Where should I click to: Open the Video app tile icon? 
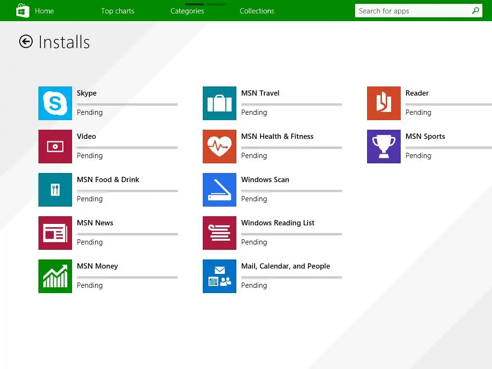(x=55, y=147)
